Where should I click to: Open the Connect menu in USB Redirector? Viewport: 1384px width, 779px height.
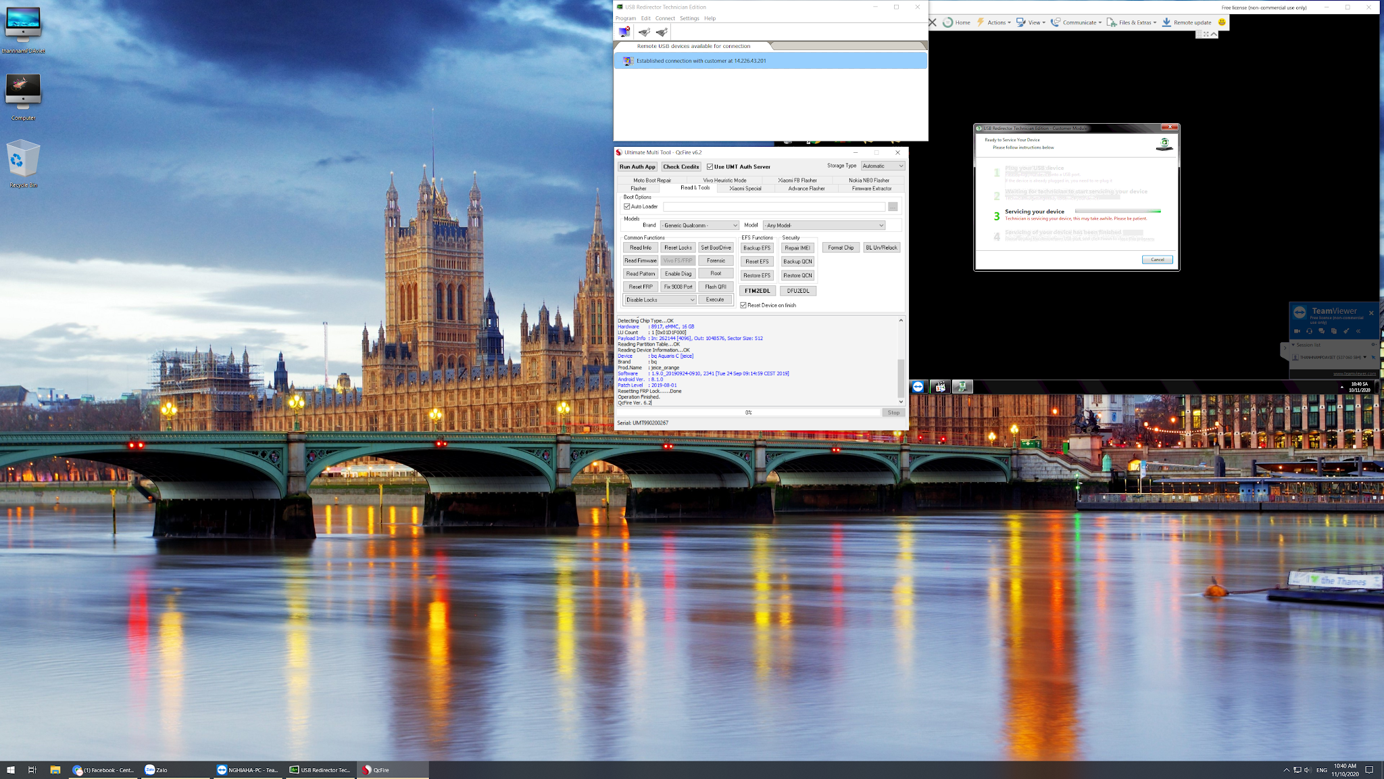[x=665, y=18]
